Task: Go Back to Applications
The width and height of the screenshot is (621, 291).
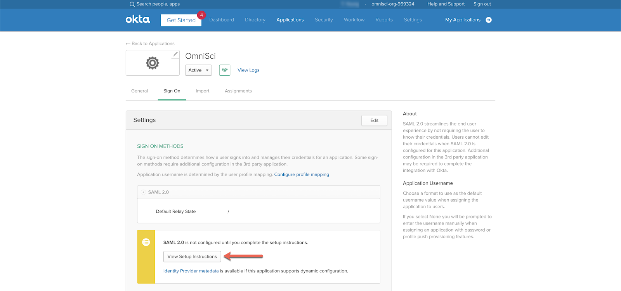Action: (x=150, y=44)
